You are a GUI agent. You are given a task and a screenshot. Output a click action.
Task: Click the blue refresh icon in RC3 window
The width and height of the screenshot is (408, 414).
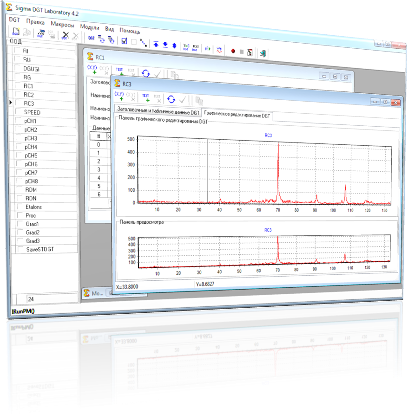[x=171, y=99]
